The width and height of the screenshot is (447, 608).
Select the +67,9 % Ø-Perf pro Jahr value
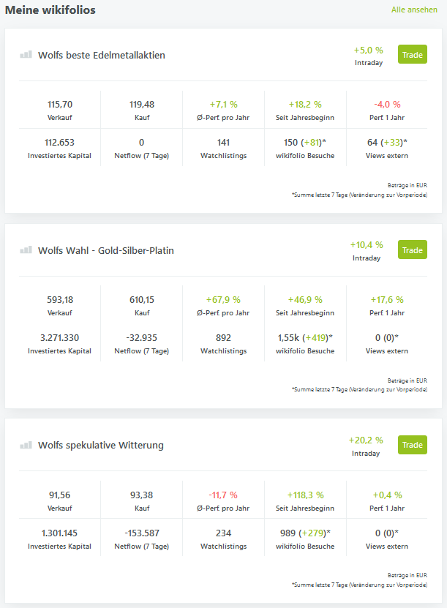tap(224, 299)
